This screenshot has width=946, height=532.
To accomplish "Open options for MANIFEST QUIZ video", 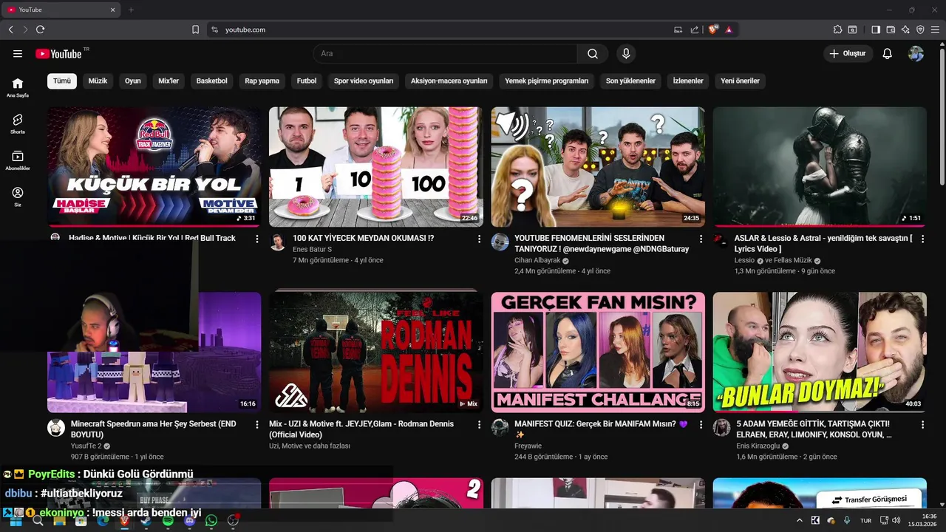I will pyautogui.click(x=701, y=425).
